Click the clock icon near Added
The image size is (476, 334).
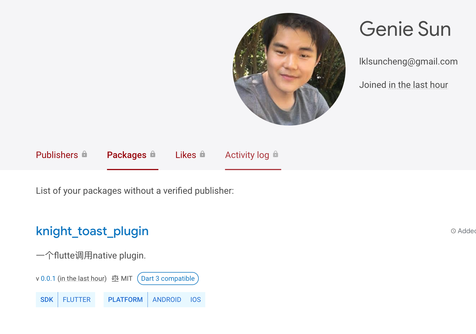tap(453, 231)
